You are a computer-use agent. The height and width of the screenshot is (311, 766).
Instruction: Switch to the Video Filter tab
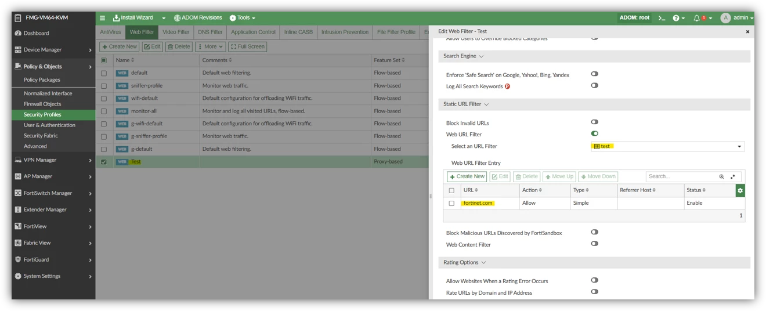point(176,32)
